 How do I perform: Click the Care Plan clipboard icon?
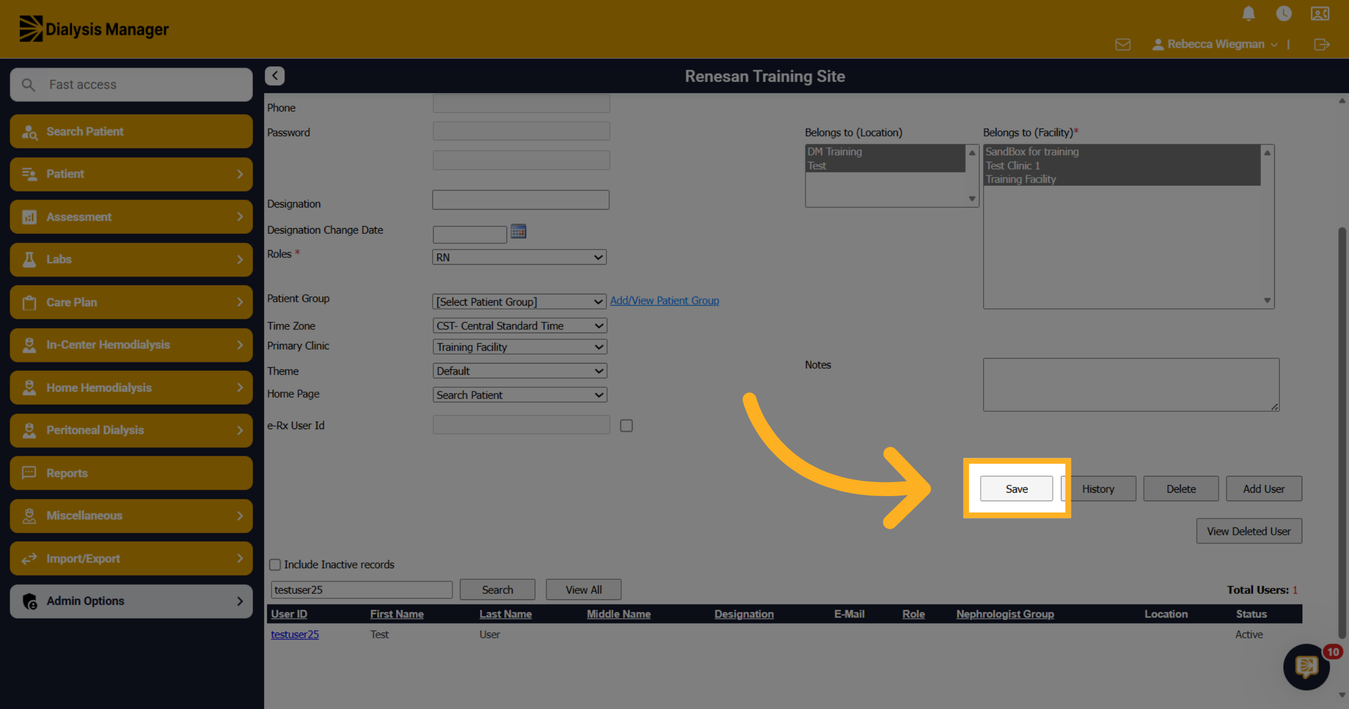pyautogui.click(x=29, y=303)
